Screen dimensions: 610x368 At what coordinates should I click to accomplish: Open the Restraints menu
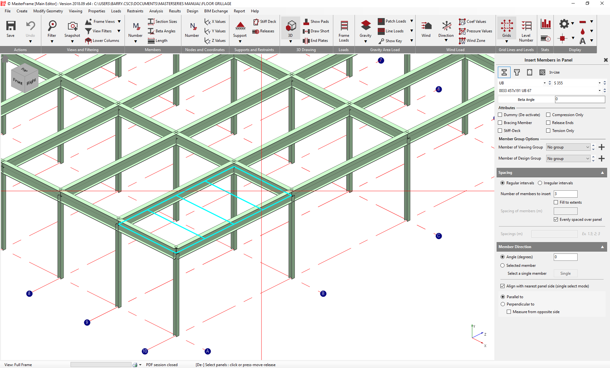pyautogui.click(x=135, y=11)
